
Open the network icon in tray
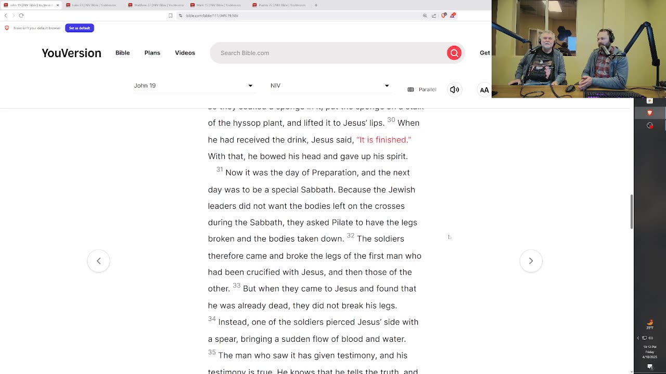(x=644, y=338)
